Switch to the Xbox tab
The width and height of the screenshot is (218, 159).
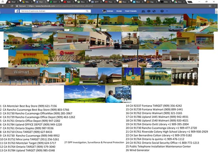[83, 2]
